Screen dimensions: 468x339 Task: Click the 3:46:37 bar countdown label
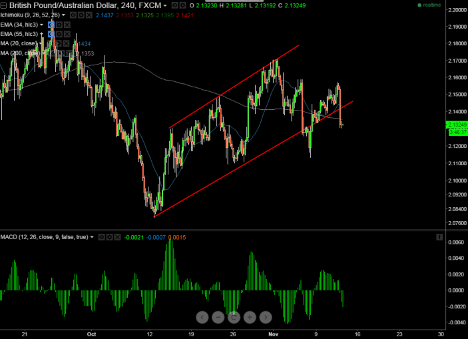coord(458,132)
